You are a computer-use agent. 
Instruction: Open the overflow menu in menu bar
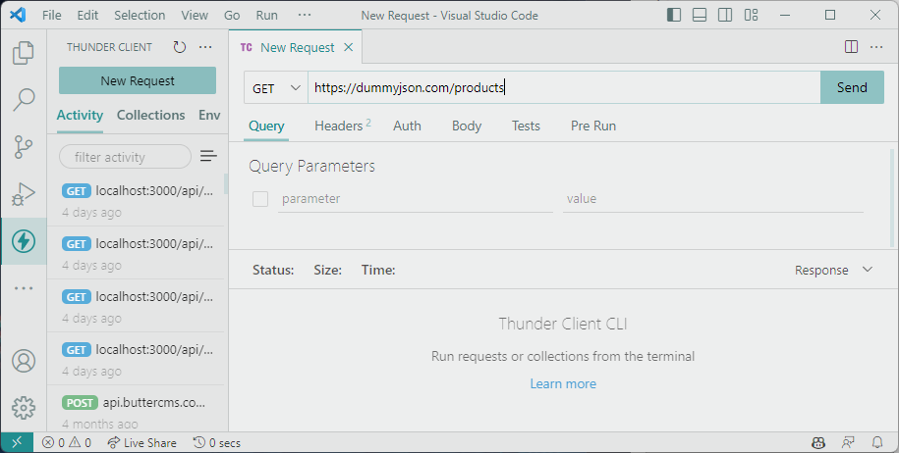point(304,16)
